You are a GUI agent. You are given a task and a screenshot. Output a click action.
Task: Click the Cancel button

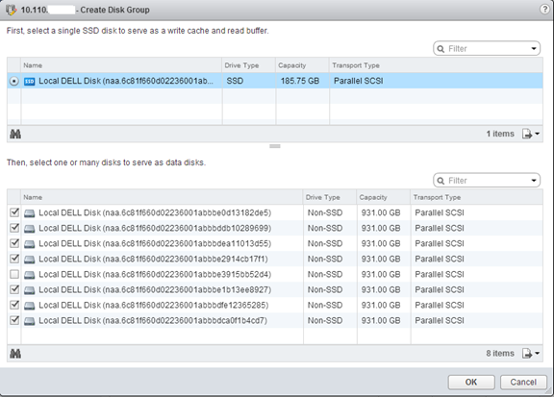click(523, 383)
